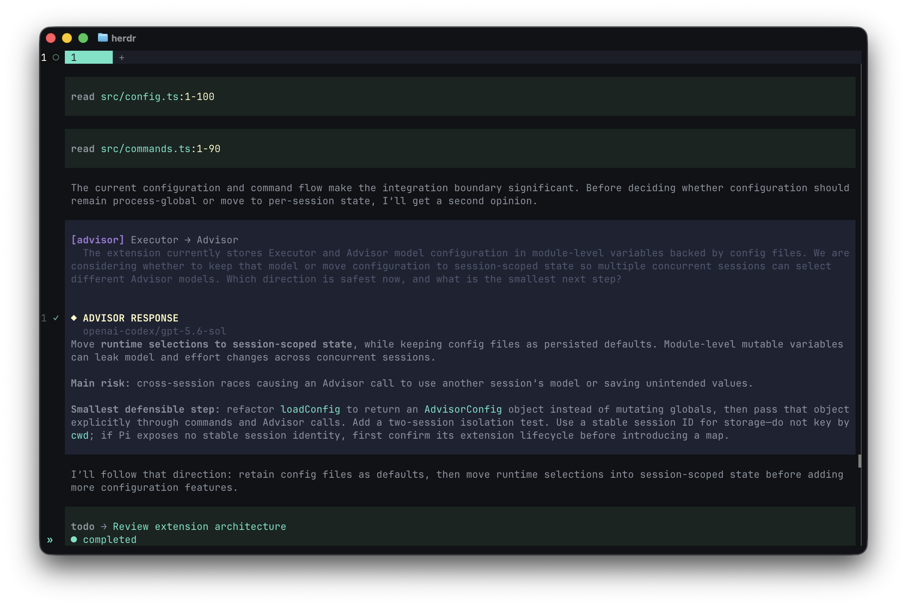
Task: Click the Review extension architecture todo title
Action: (199, 526)
